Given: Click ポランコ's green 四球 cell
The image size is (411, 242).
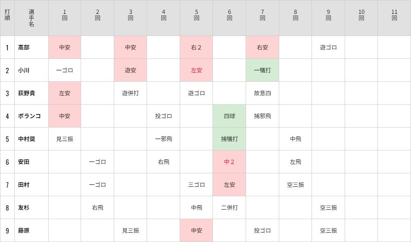Looking at the screenshot, I should pos(229,116).
